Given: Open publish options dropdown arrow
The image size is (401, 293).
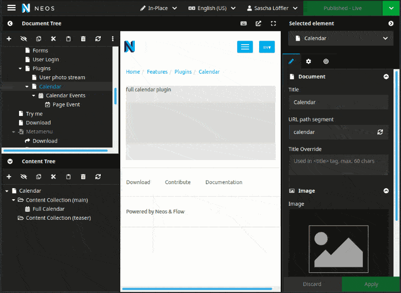Looking at the screenshot, I should tap(391, 8).
